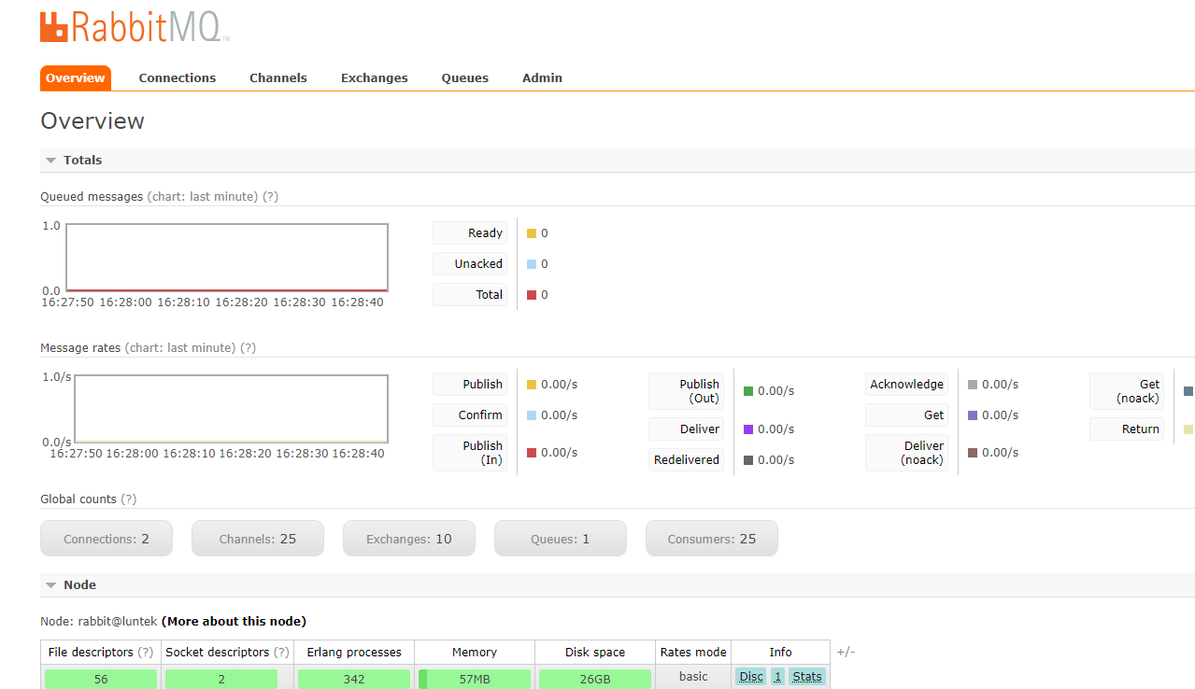1195x689 pixels.
Task: Open the Message rates help icon
Action: tap(247, 347)
